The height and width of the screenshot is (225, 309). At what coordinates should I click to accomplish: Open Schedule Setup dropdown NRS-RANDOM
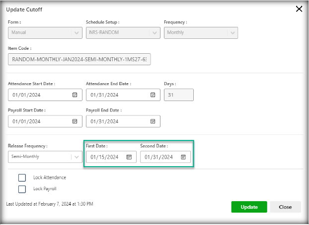click(154, 33)
